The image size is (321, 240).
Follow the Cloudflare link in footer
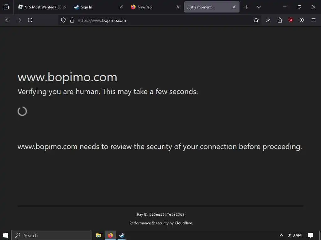183,223
